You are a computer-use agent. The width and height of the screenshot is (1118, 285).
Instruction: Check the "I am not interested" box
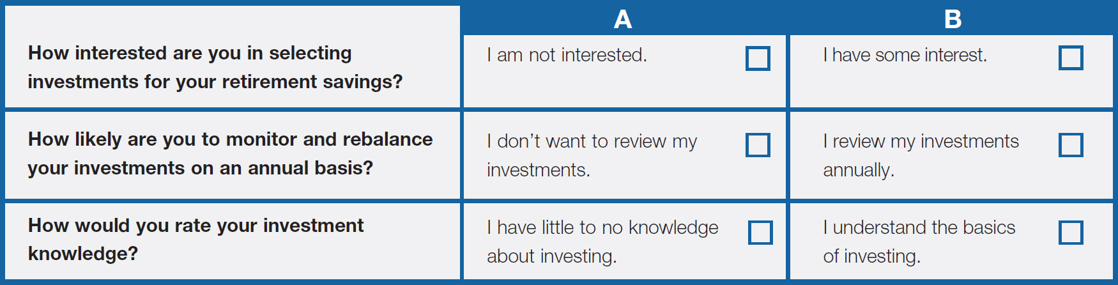point(758,58)
